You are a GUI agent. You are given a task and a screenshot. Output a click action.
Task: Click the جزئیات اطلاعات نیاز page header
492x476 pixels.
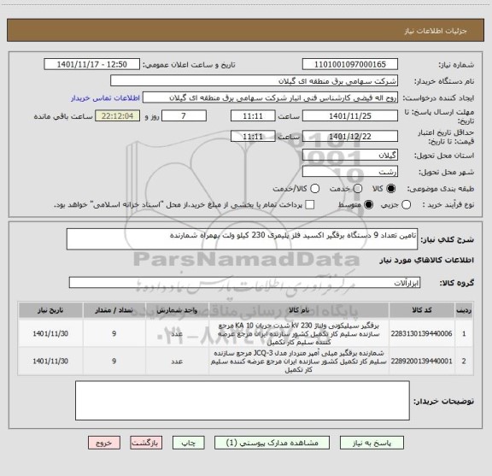pyautogui.click(x=436, y=31)
